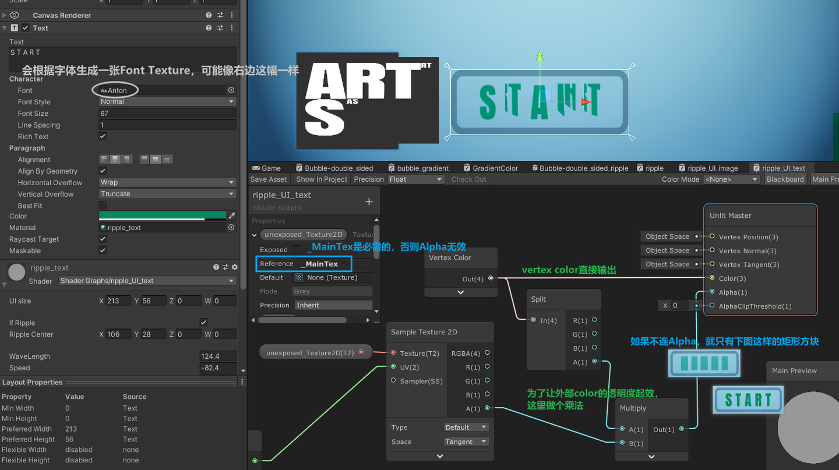Click the green Color swatch
Viewport: 839px width, 470px height.
(x=163, y=215)
